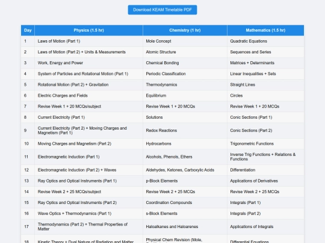Click the 'Circles' cell
Screen dimensions: 325x243
pyautogui.click(x=265, y=95)
